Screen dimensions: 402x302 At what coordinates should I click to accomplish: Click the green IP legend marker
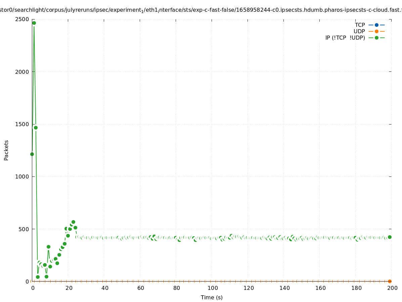click(x=376, y=38)
